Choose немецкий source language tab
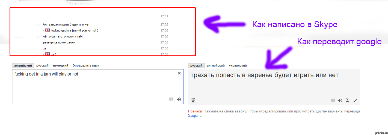Screen dimensions: 388x135 click(61, 65)
